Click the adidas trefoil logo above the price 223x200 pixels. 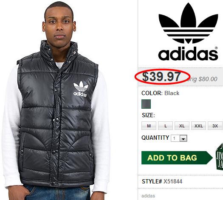pos(188,23)
